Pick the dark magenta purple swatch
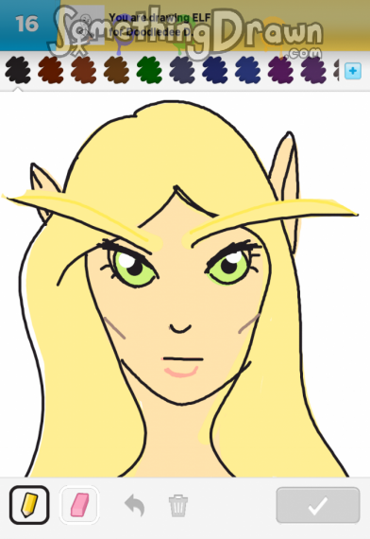This screenshot has height=539, width=370. coord(280,70)
